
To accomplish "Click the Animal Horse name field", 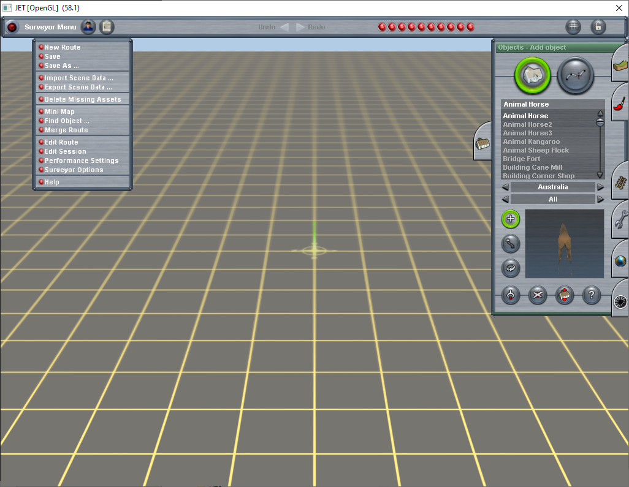I will [x=552, y=104].
